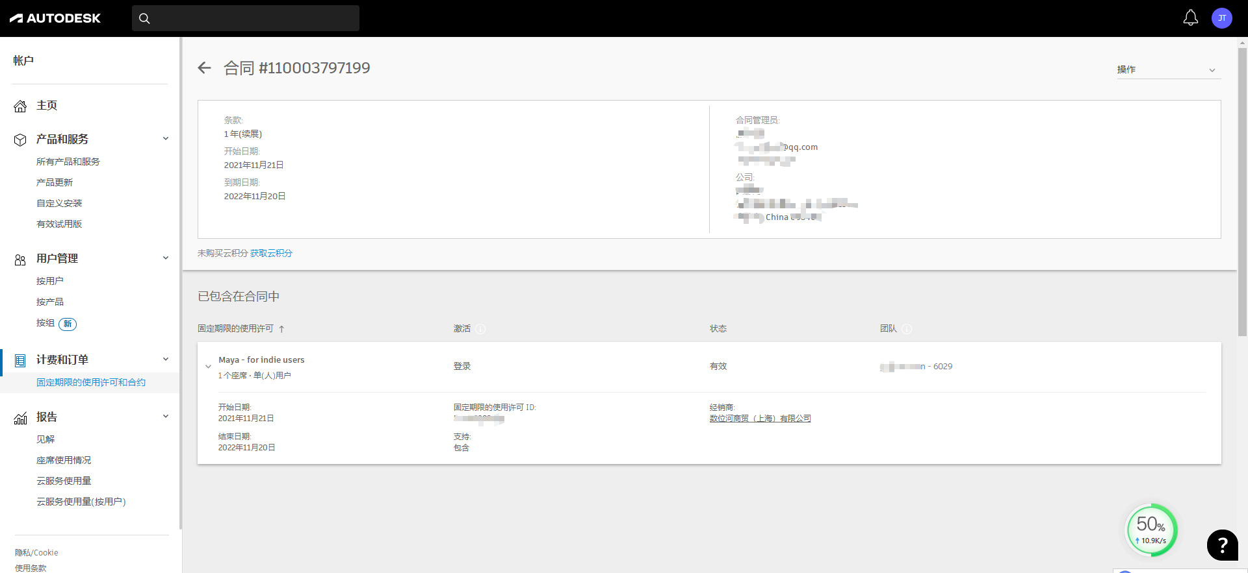1248x573 pixels.
Task: Collapse the 计费和订单 section chevron
Action: tap(166, 359)
